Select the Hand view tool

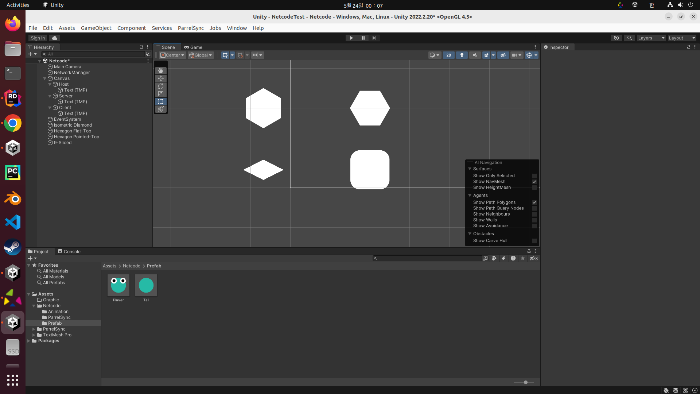[x=160, y=71]
